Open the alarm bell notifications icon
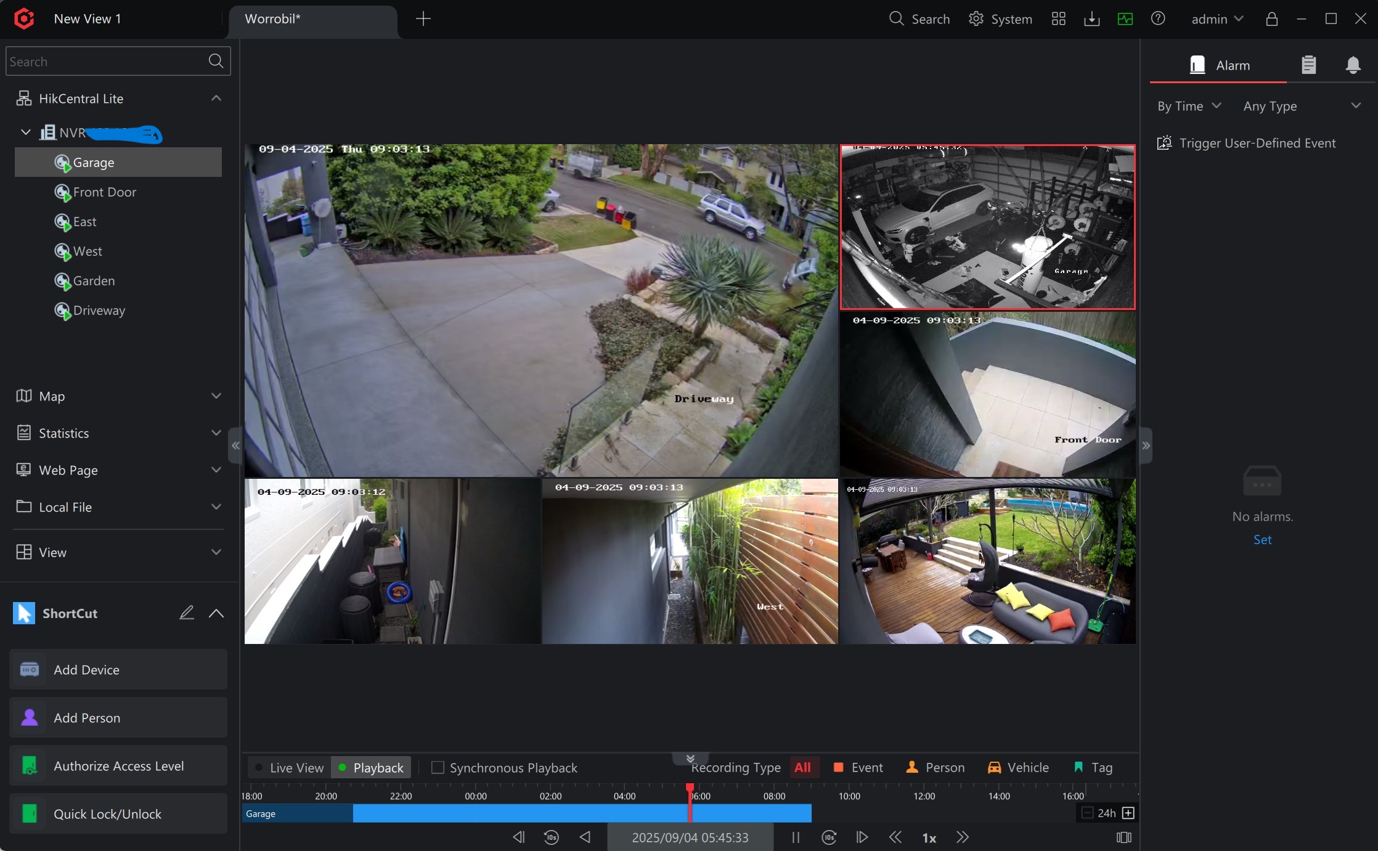Image resolution: width=1378 pixels, height=851 pixels. pos(1353,65)
